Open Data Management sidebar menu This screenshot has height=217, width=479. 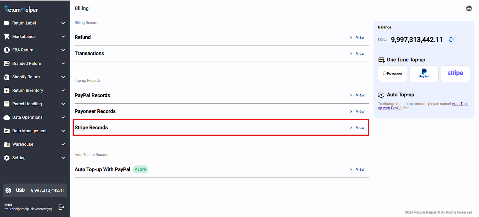point(29,131)
